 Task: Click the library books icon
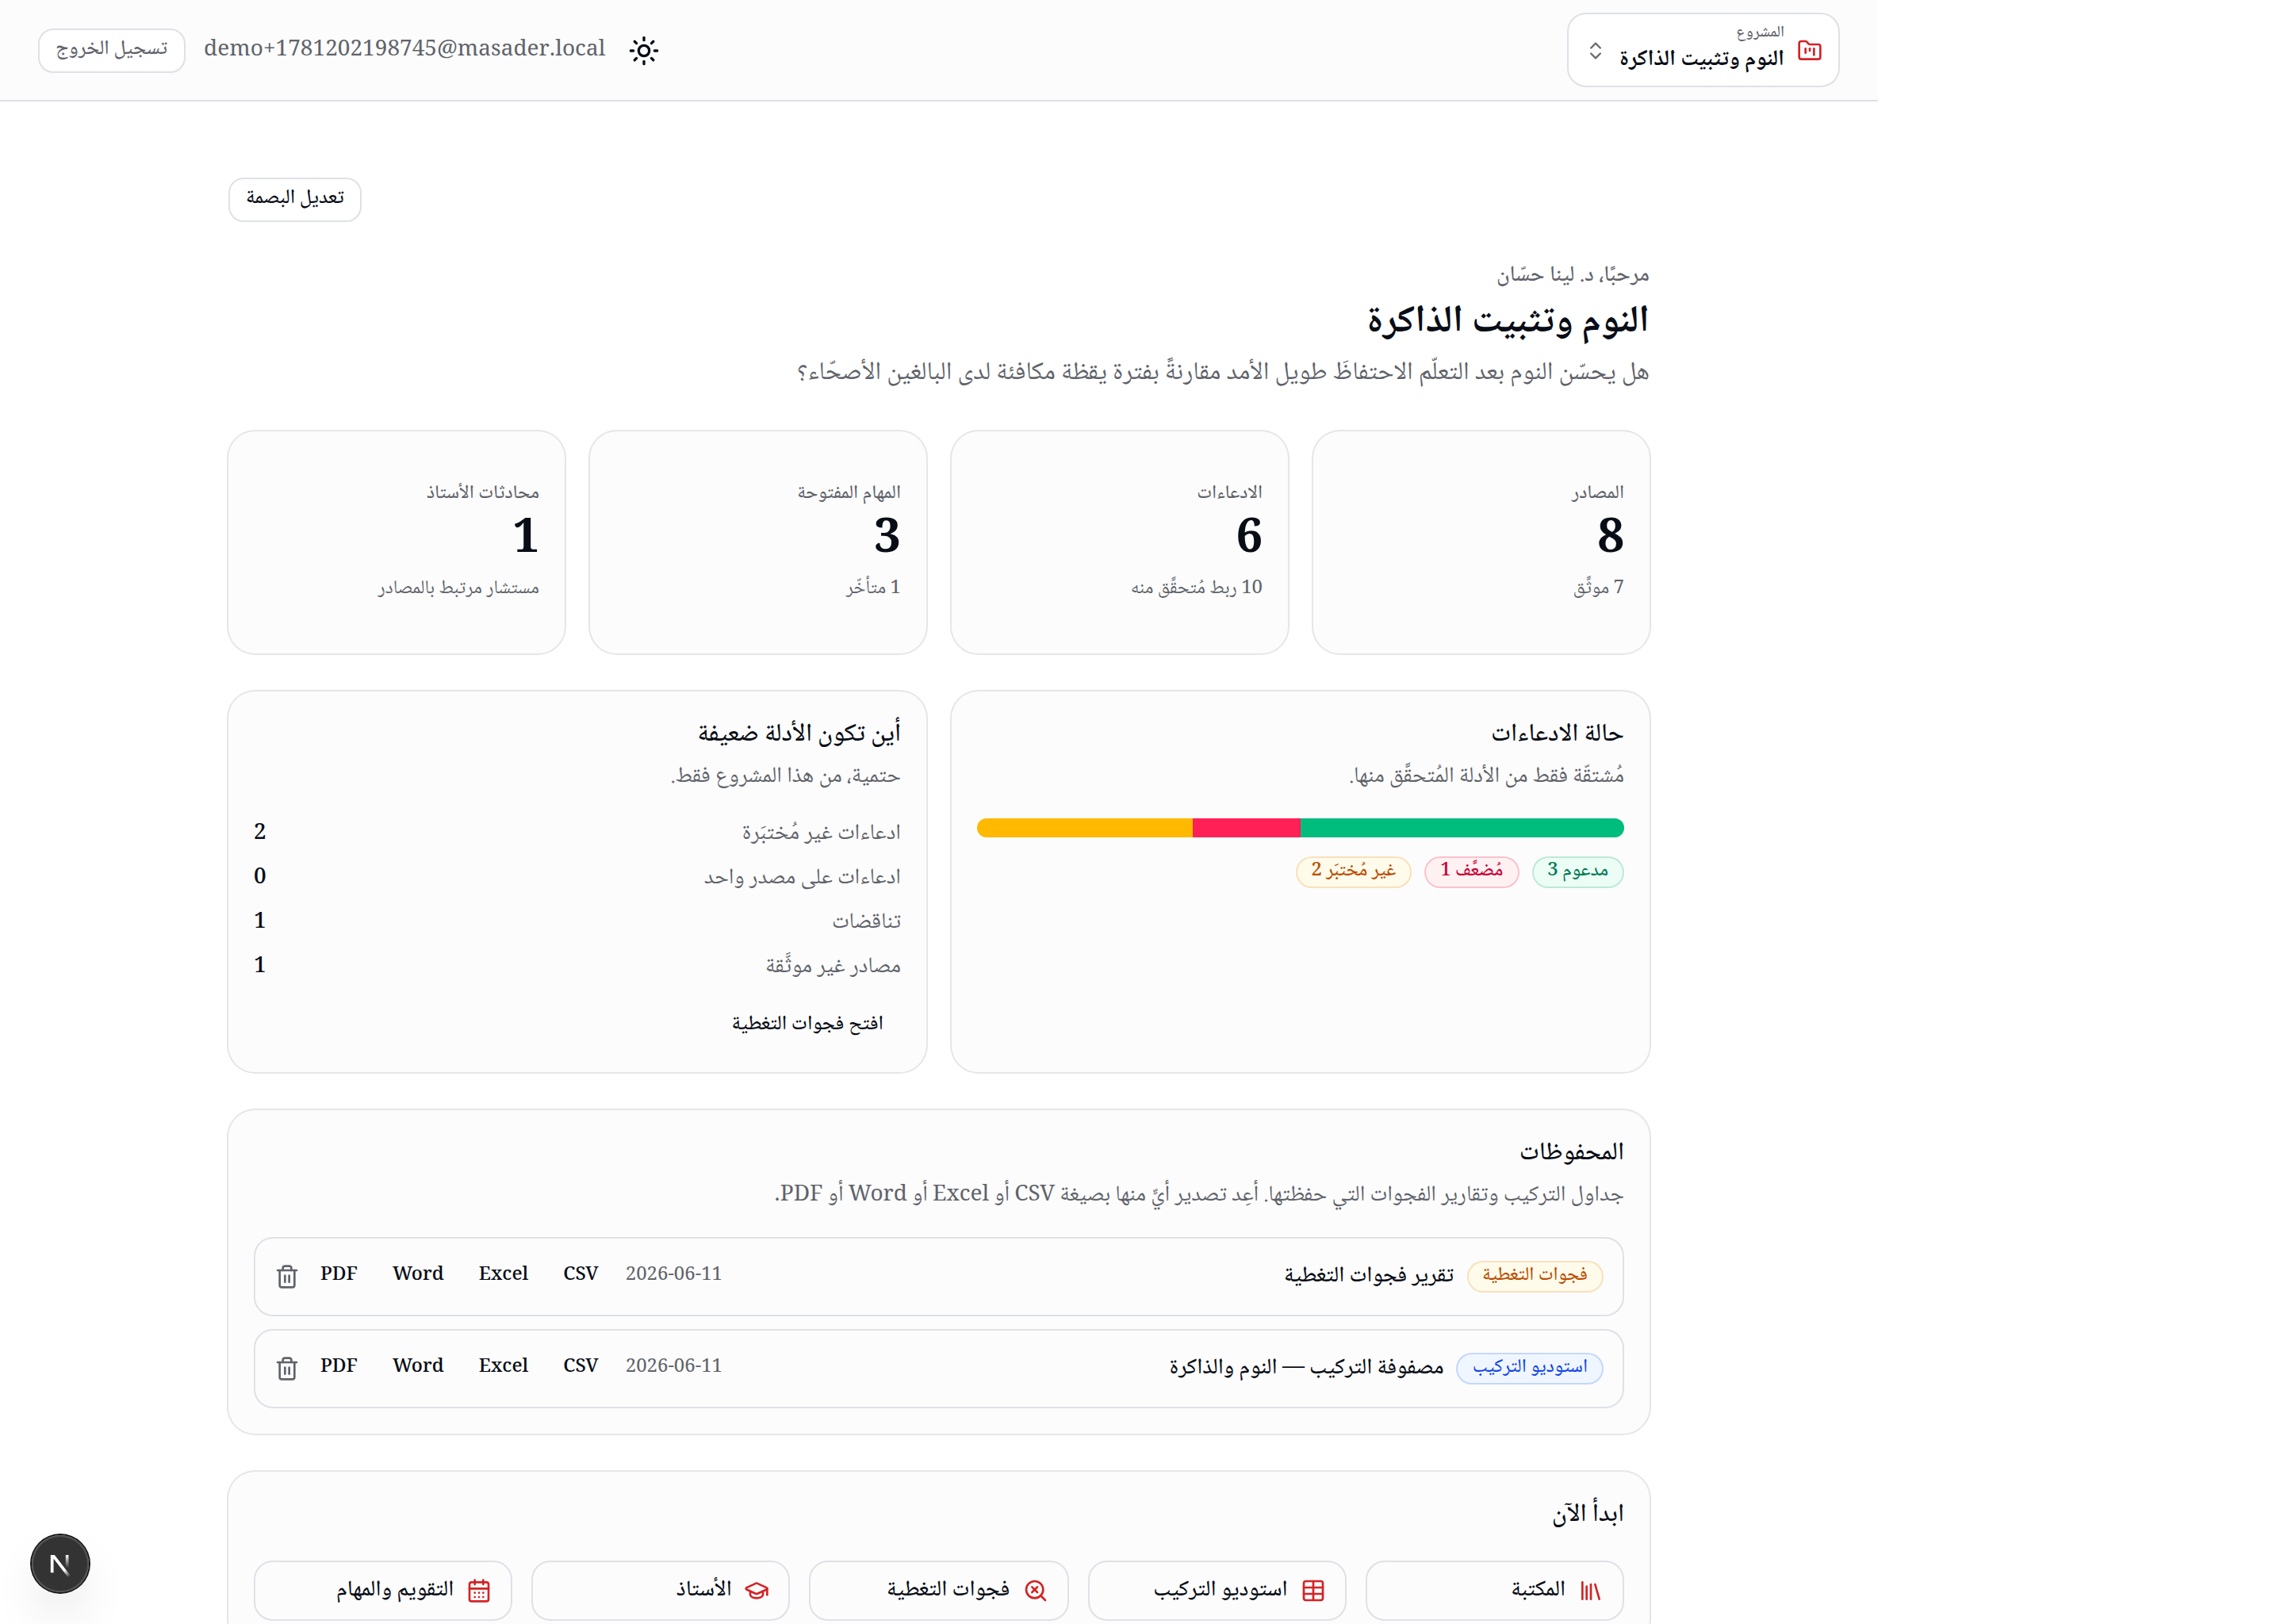[1590, 1591]
